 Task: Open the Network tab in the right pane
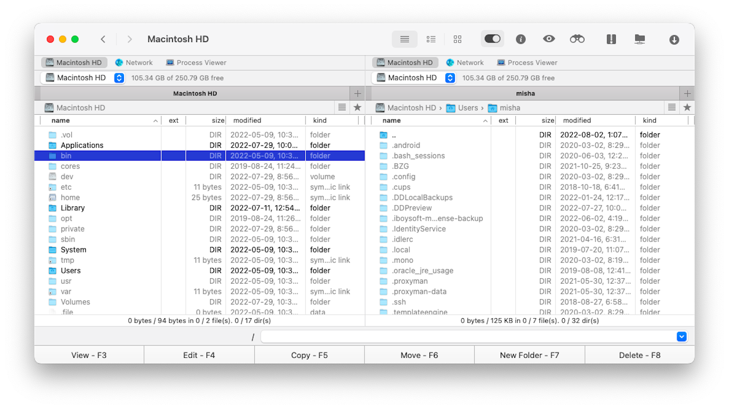465,62
